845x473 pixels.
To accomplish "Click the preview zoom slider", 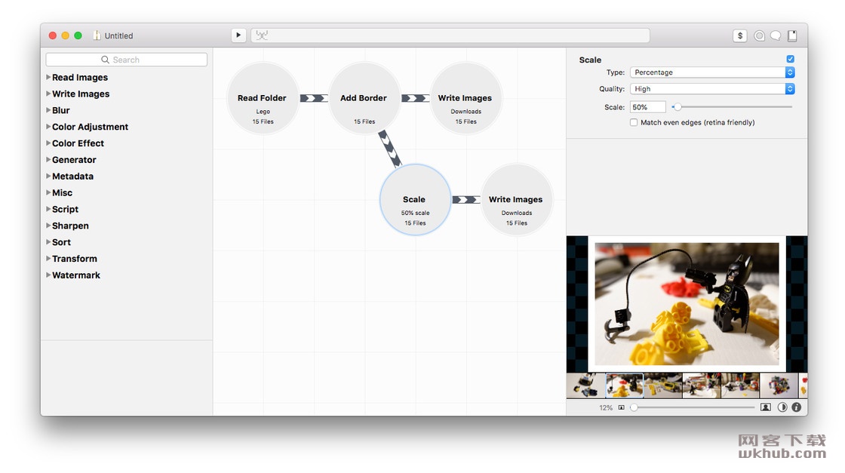I will coord(693,408).
